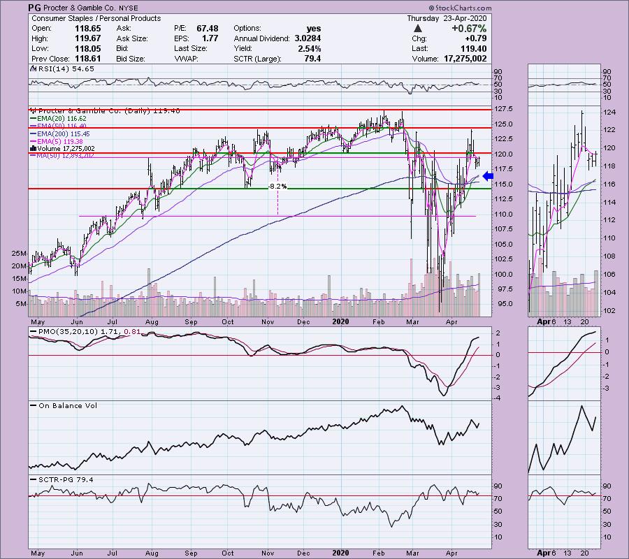The image size is (629, 559).
Task: Click the Nov label on bottom axis
Action: (x=268, y=553)
